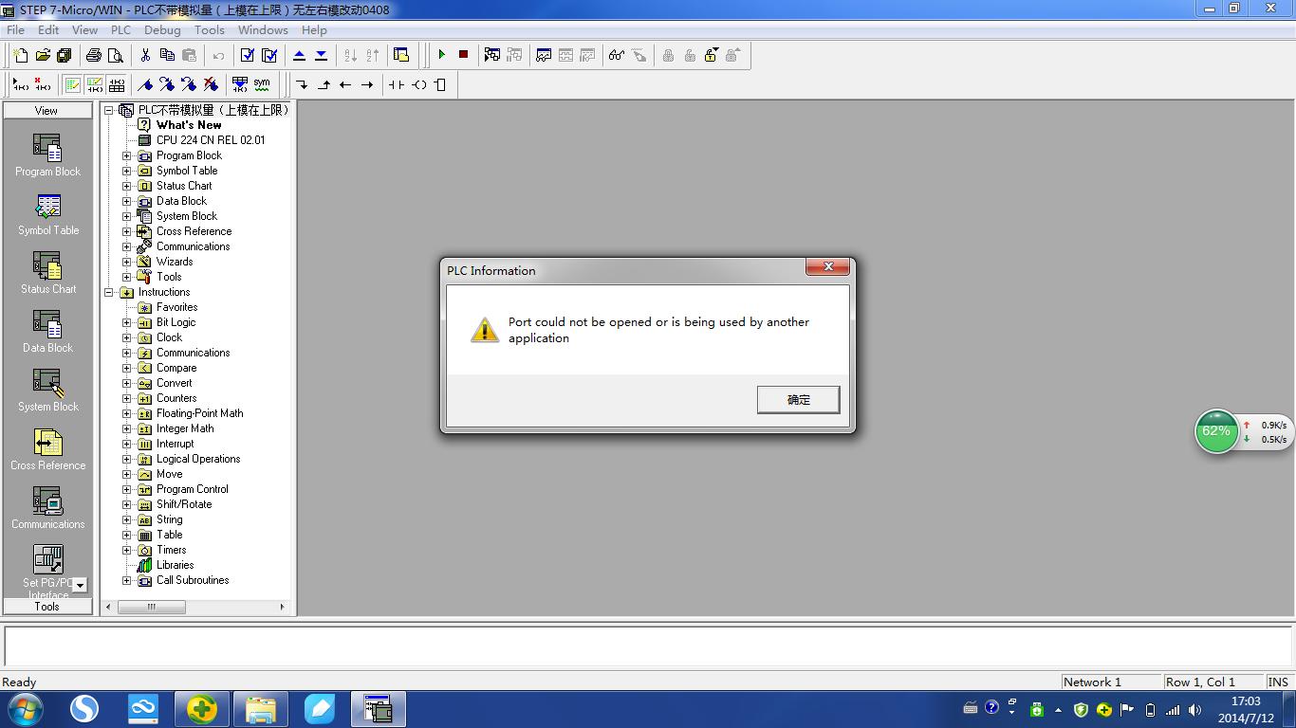Click the Upload toolbar icon
This screenshot has height=728, width=1296.
(x=299, y=55)
